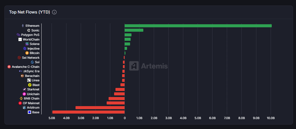This screenshot has width=296, height=129.
Task: Click the Bitcoin orange icon
Action: (x=27, y=53)
